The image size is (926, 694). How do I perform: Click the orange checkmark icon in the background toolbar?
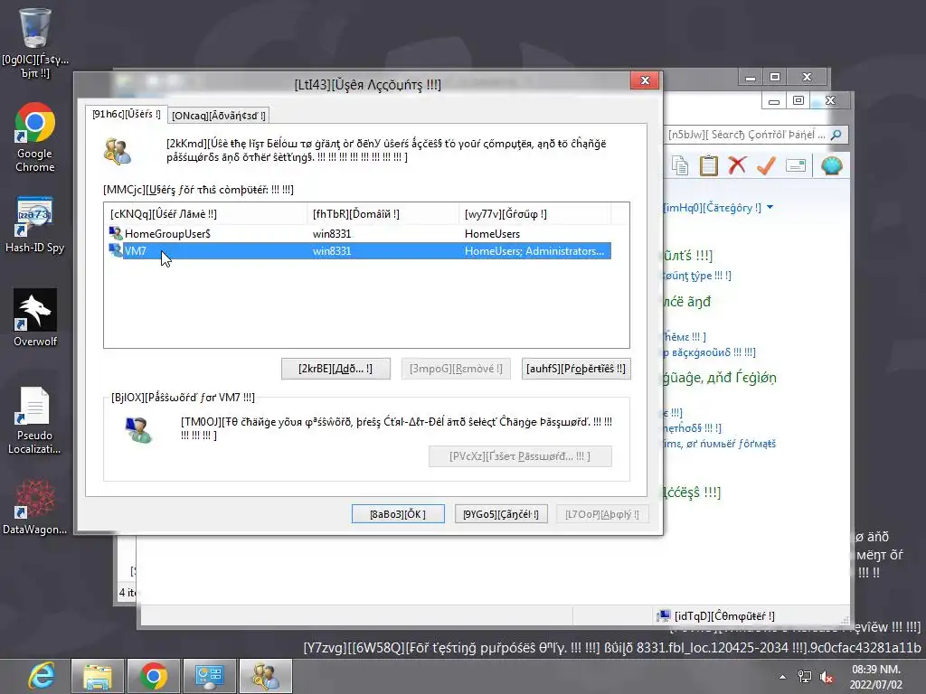tap(766, 166)
